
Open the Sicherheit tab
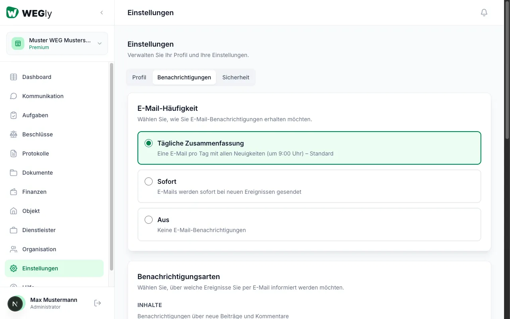tap(235, 77)
